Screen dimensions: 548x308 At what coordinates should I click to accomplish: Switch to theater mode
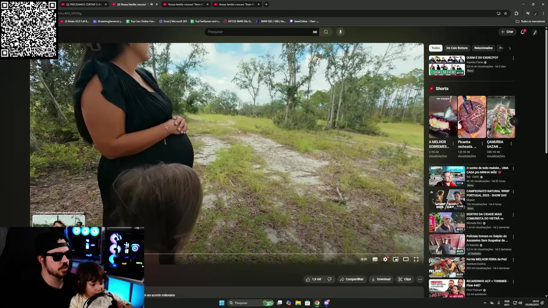pyautogui.click(x=406, y=259)
